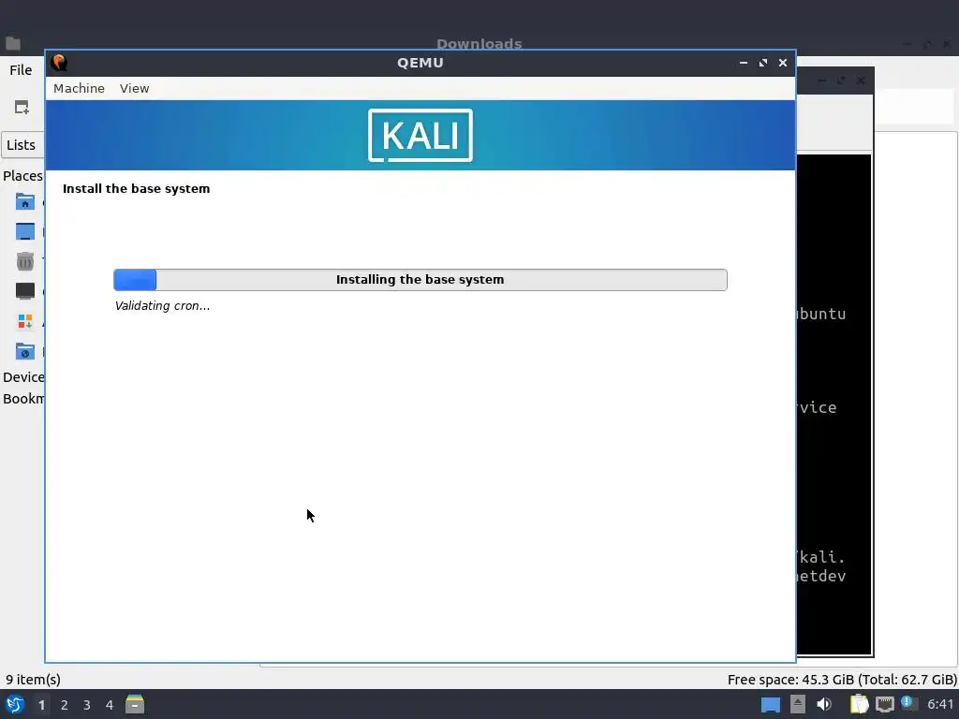Click the Devices heading in side pane
959x719 pixels.
pyautogui.click(x=23, y=377)
